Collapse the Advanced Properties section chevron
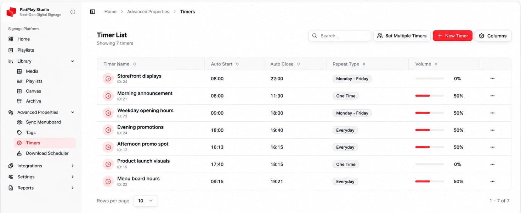Image resolution: width=521 pixels, height=213 pixels. coord(73,112)
